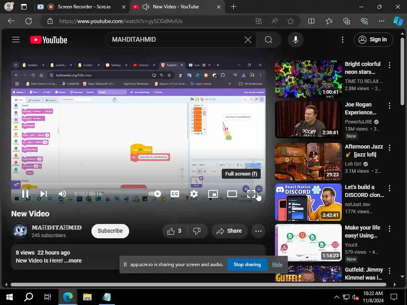407x305 pixels.
Task: Show hidden system tray icons
Action: pos(336,297)
